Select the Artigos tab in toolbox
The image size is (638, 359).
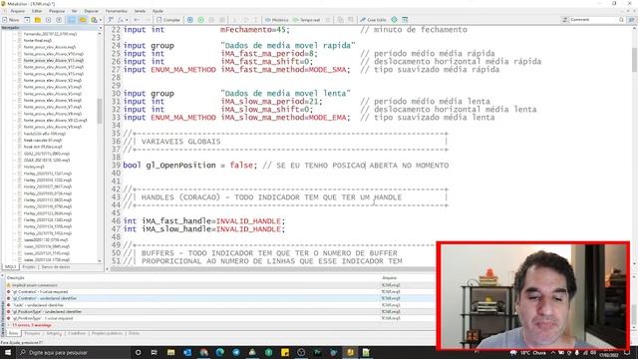54,333
